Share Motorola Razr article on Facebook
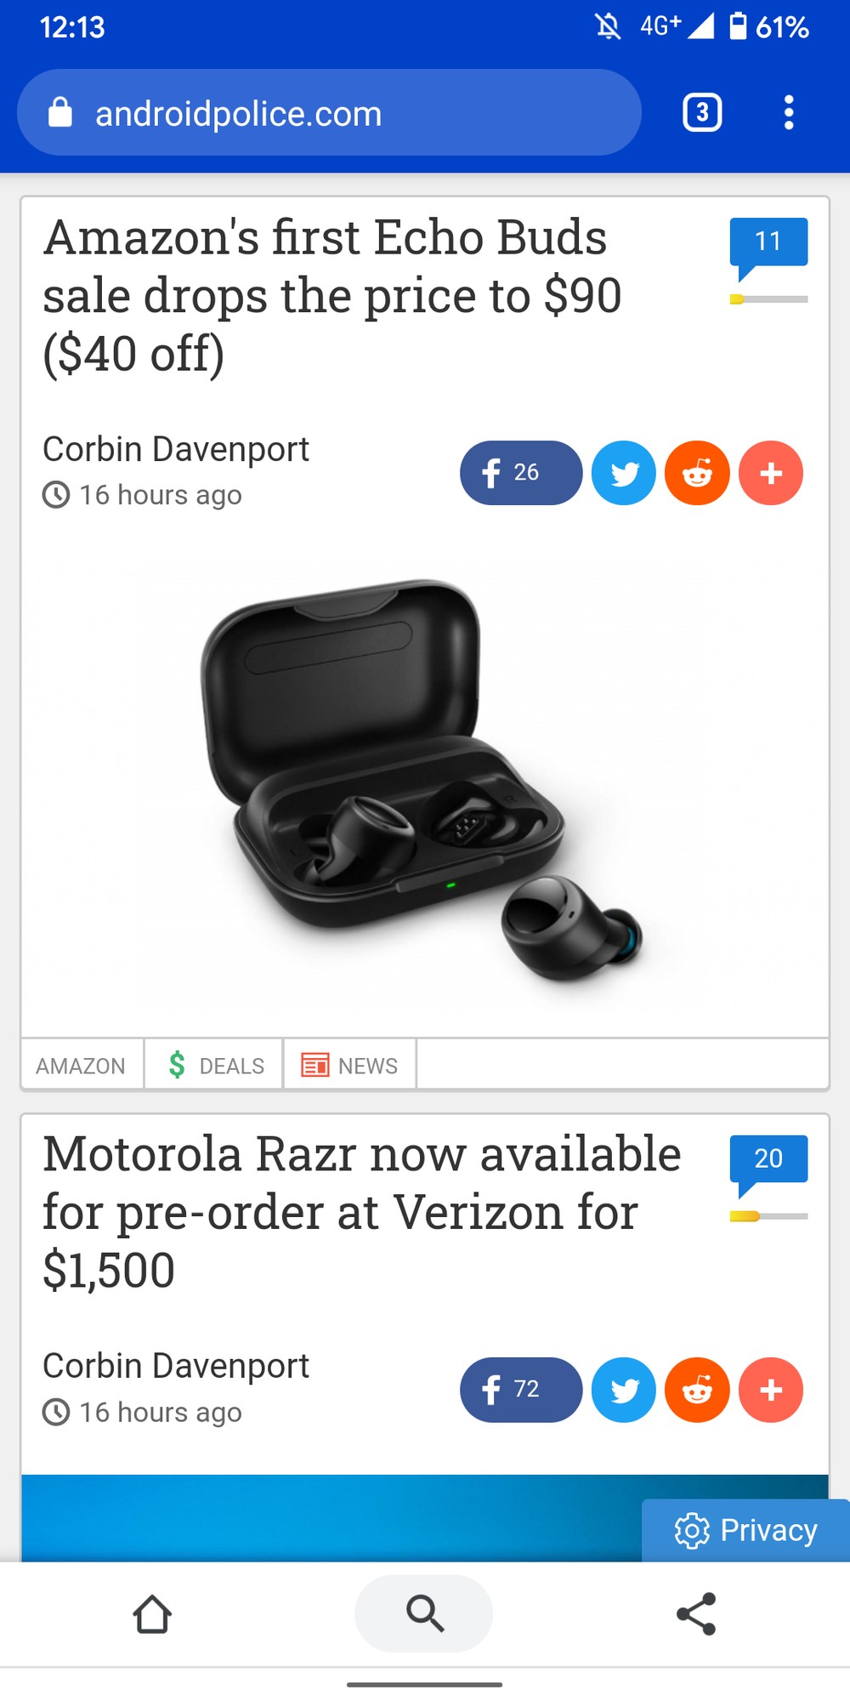This screenshot has width=850, height=1701. point(521,1390)
